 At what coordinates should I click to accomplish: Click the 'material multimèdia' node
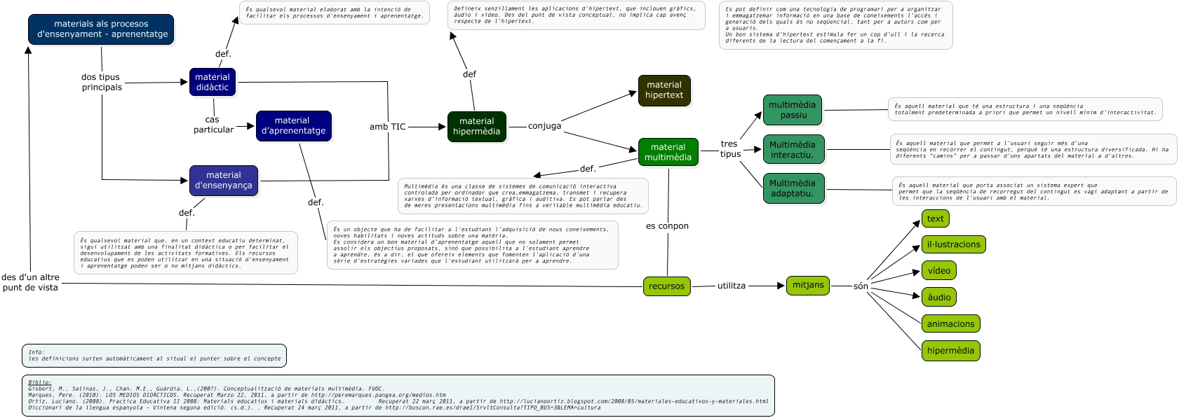click(x=668, y=152)
